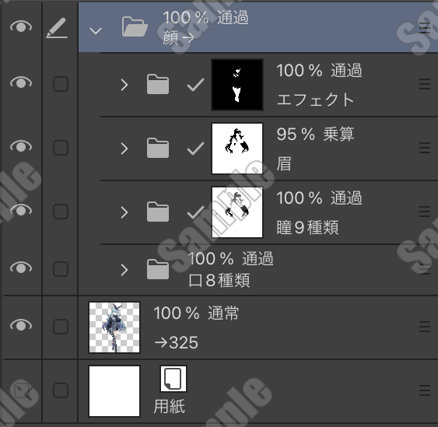Click the pen editing-layer icon on 顔→ row
The width and height of the screenshot is (438, 427).
57,28
